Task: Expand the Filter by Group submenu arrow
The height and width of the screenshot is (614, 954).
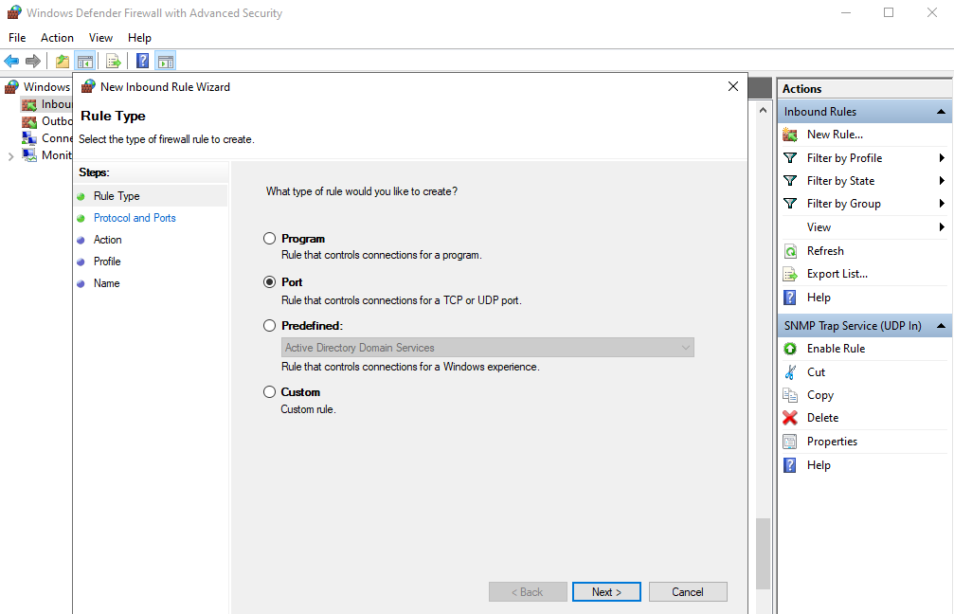Action: click(x=942, y=204)
